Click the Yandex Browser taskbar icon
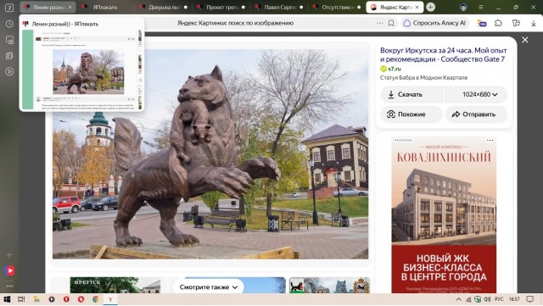 [110, 299]
